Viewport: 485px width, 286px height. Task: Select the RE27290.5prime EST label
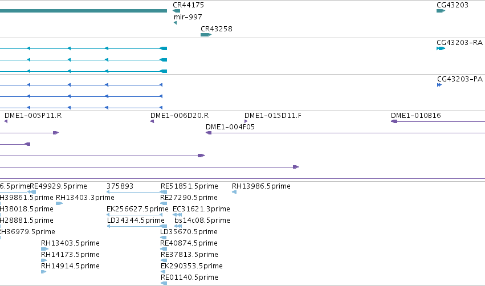189,198
